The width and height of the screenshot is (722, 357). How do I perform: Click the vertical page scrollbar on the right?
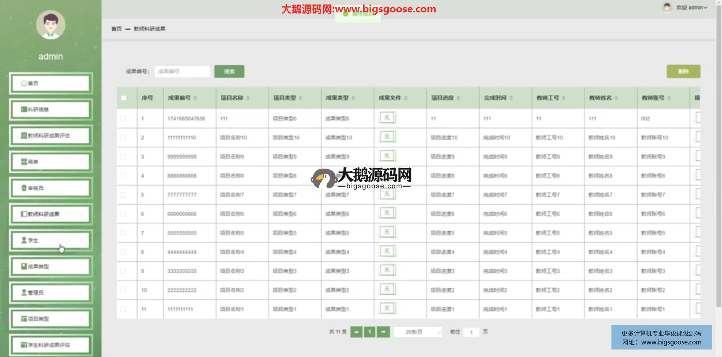719,150
